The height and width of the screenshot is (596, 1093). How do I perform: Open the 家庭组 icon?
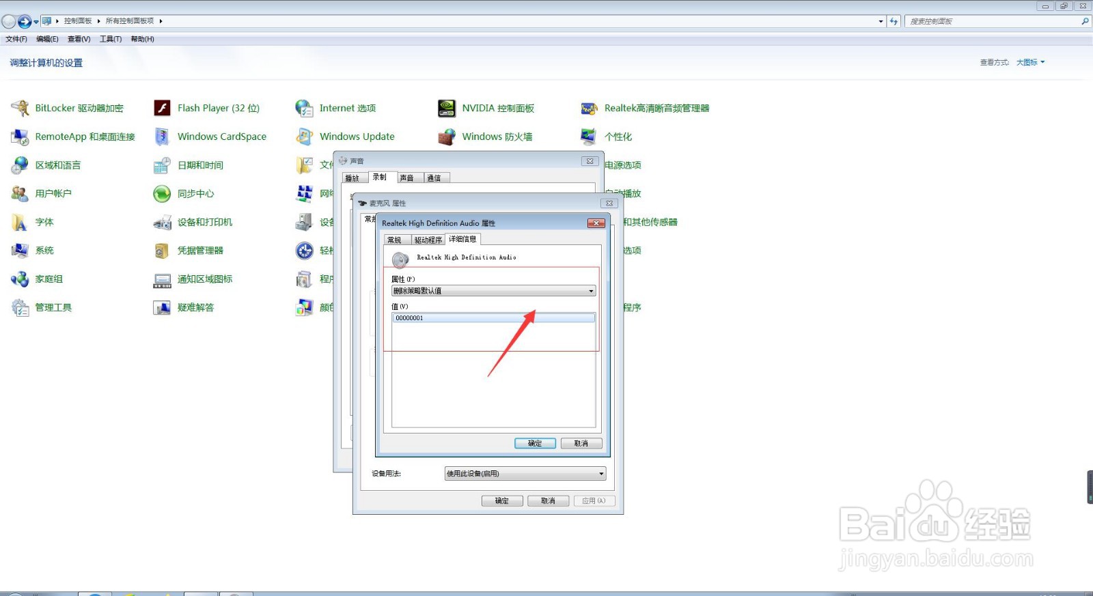click(x=20, y=279)
